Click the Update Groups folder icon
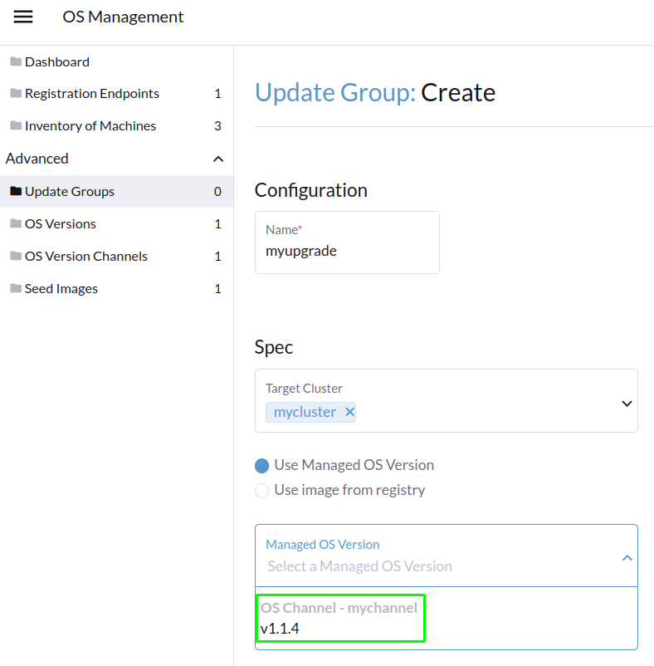The width and height of the screenshot is (654, 666). click(17, 191)
